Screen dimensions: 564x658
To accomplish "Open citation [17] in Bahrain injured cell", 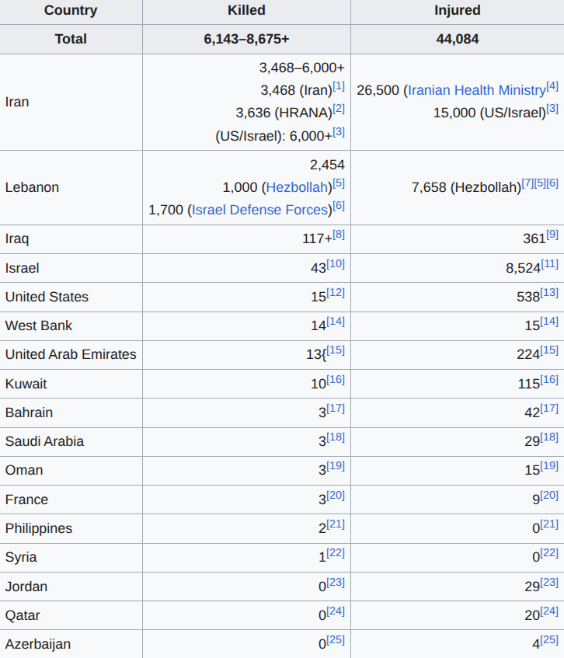I will tap(549, 409).
